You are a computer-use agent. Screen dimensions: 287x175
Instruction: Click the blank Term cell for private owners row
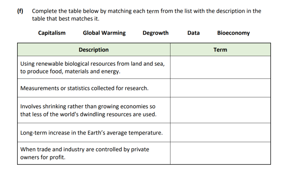tap(220, 153)
